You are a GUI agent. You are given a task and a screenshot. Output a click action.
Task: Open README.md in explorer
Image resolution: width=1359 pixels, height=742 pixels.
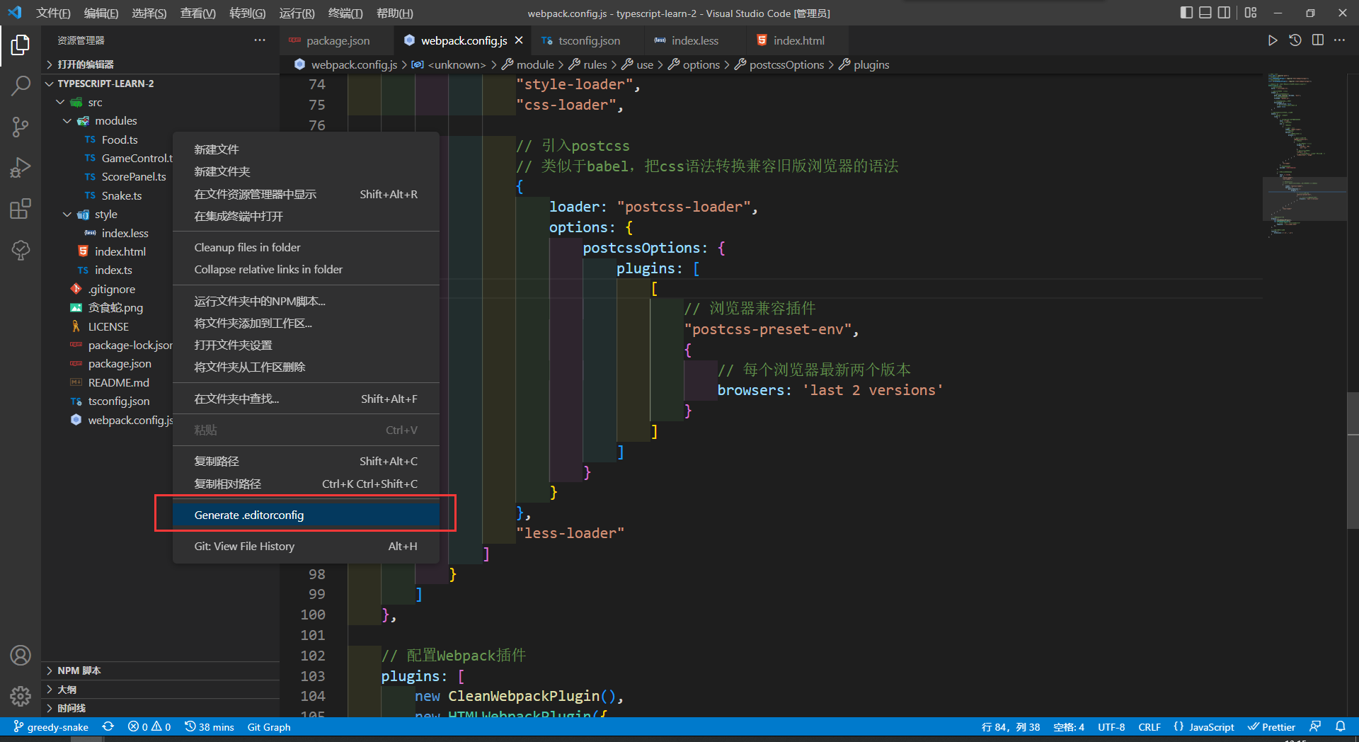pos(118,382)
